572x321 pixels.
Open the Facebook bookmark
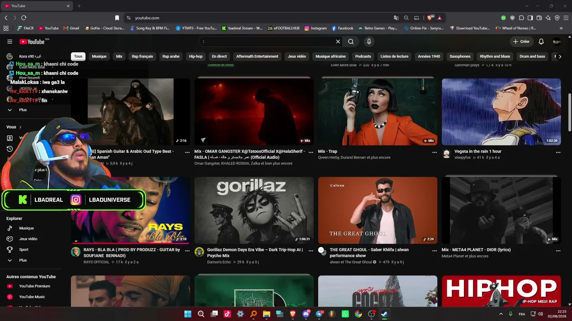[342, 28]
